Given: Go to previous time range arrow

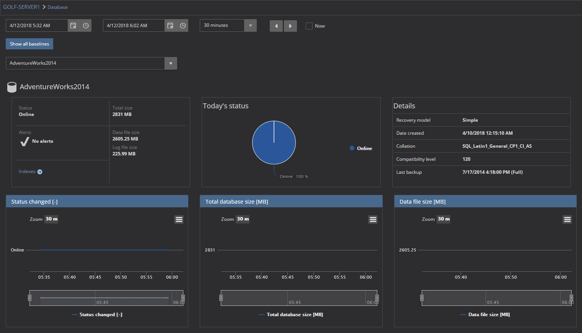Looking at the screenshot, I should pyautogui.click(x=276, y=26).
